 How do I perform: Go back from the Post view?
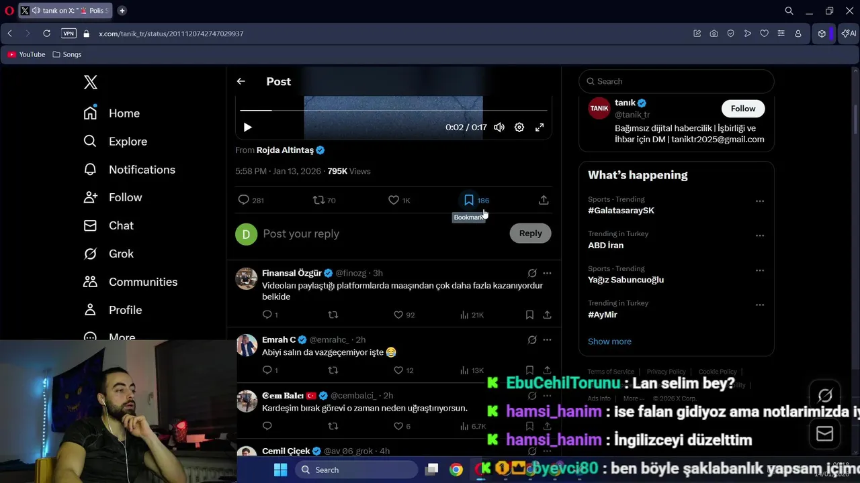coord(241,81)
